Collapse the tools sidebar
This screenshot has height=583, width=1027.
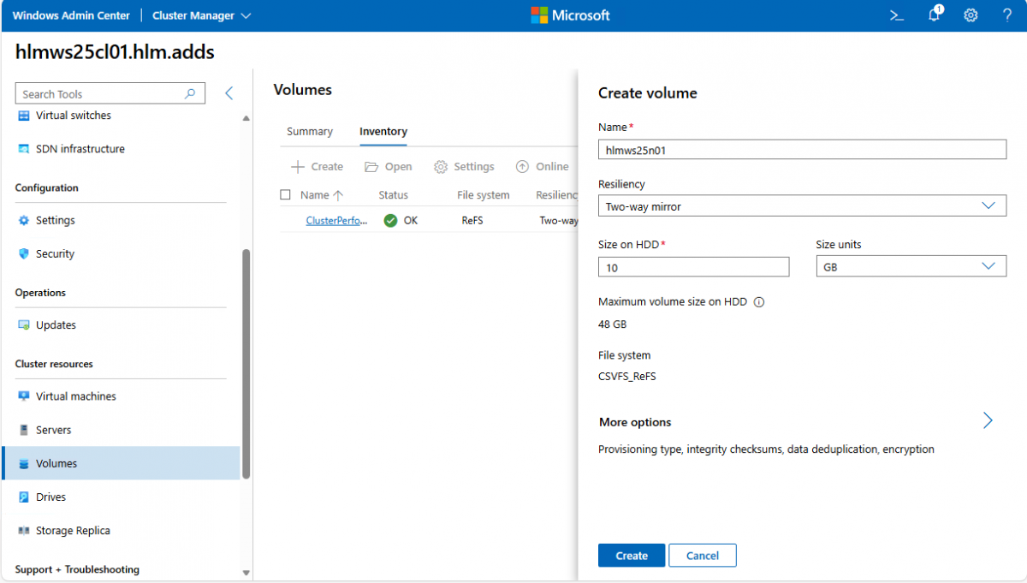[x=229, y=93]
